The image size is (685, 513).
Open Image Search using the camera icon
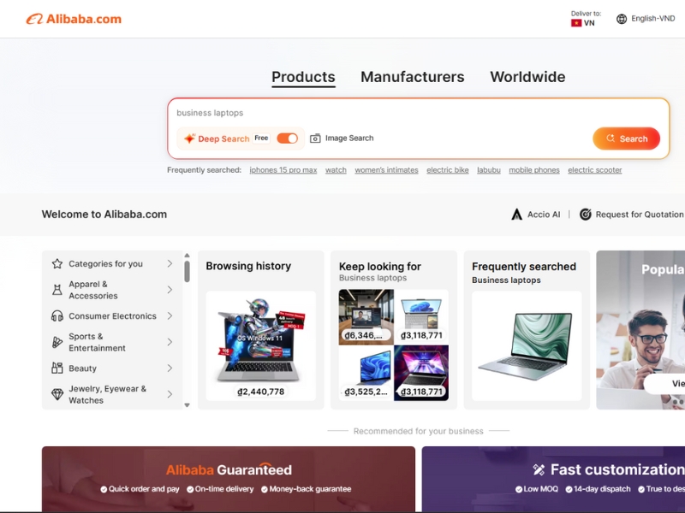(314, 138)
